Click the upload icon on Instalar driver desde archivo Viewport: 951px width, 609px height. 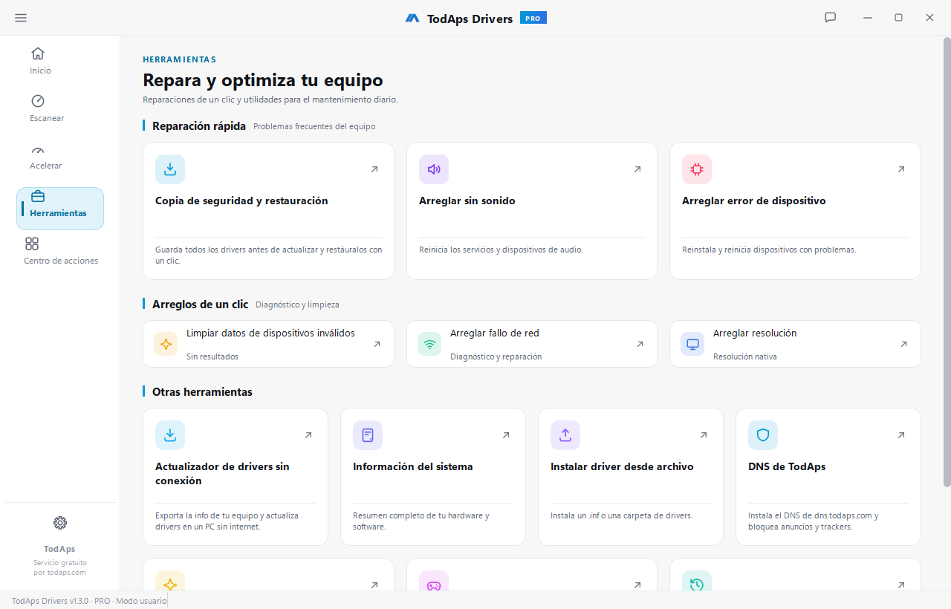pos(565,435)
